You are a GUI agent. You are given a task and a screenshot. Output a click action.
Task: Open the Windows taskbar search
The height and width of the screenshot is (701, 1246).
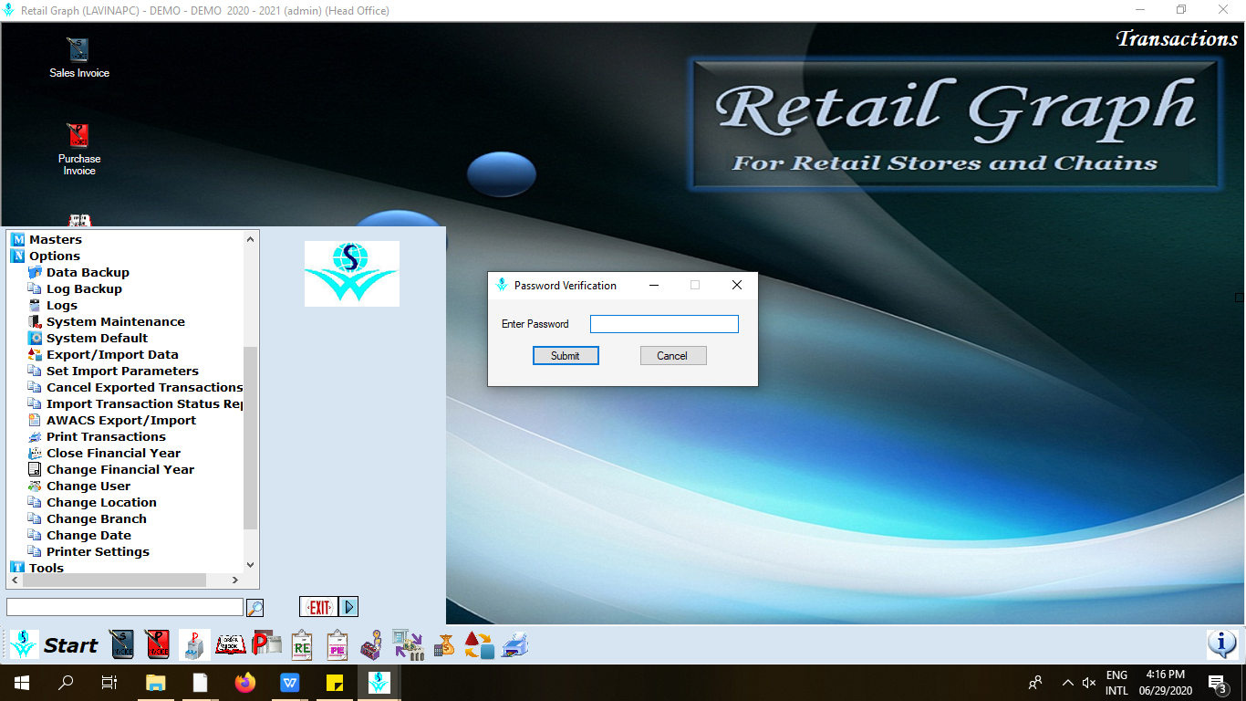point(66,682)
